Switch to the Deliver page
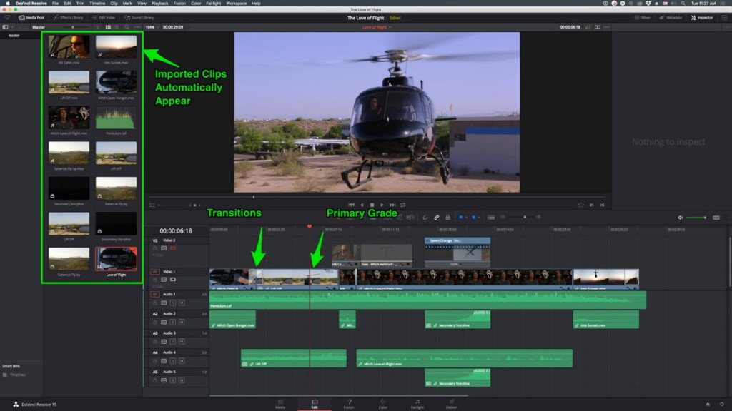 [x=452, y=404]
